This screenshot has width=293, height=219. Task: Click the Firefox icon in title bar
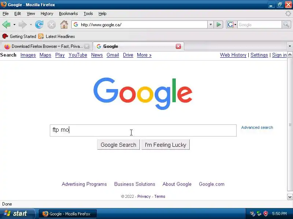(3, 4)
